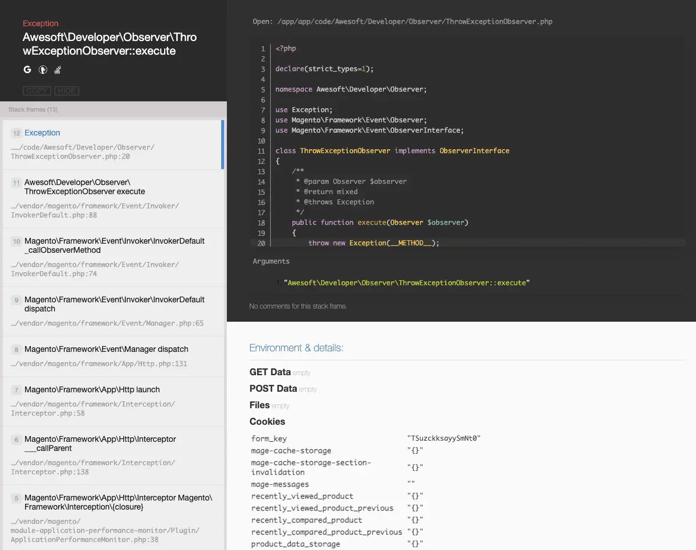Image resolution: width=696 pixels, height=550 pixels.
Task: Select frame 10 InvokerDefault _callObserverMethod
Action: point(114,245)
